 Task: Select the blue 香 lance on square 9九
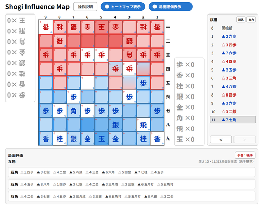pos(46,139)
